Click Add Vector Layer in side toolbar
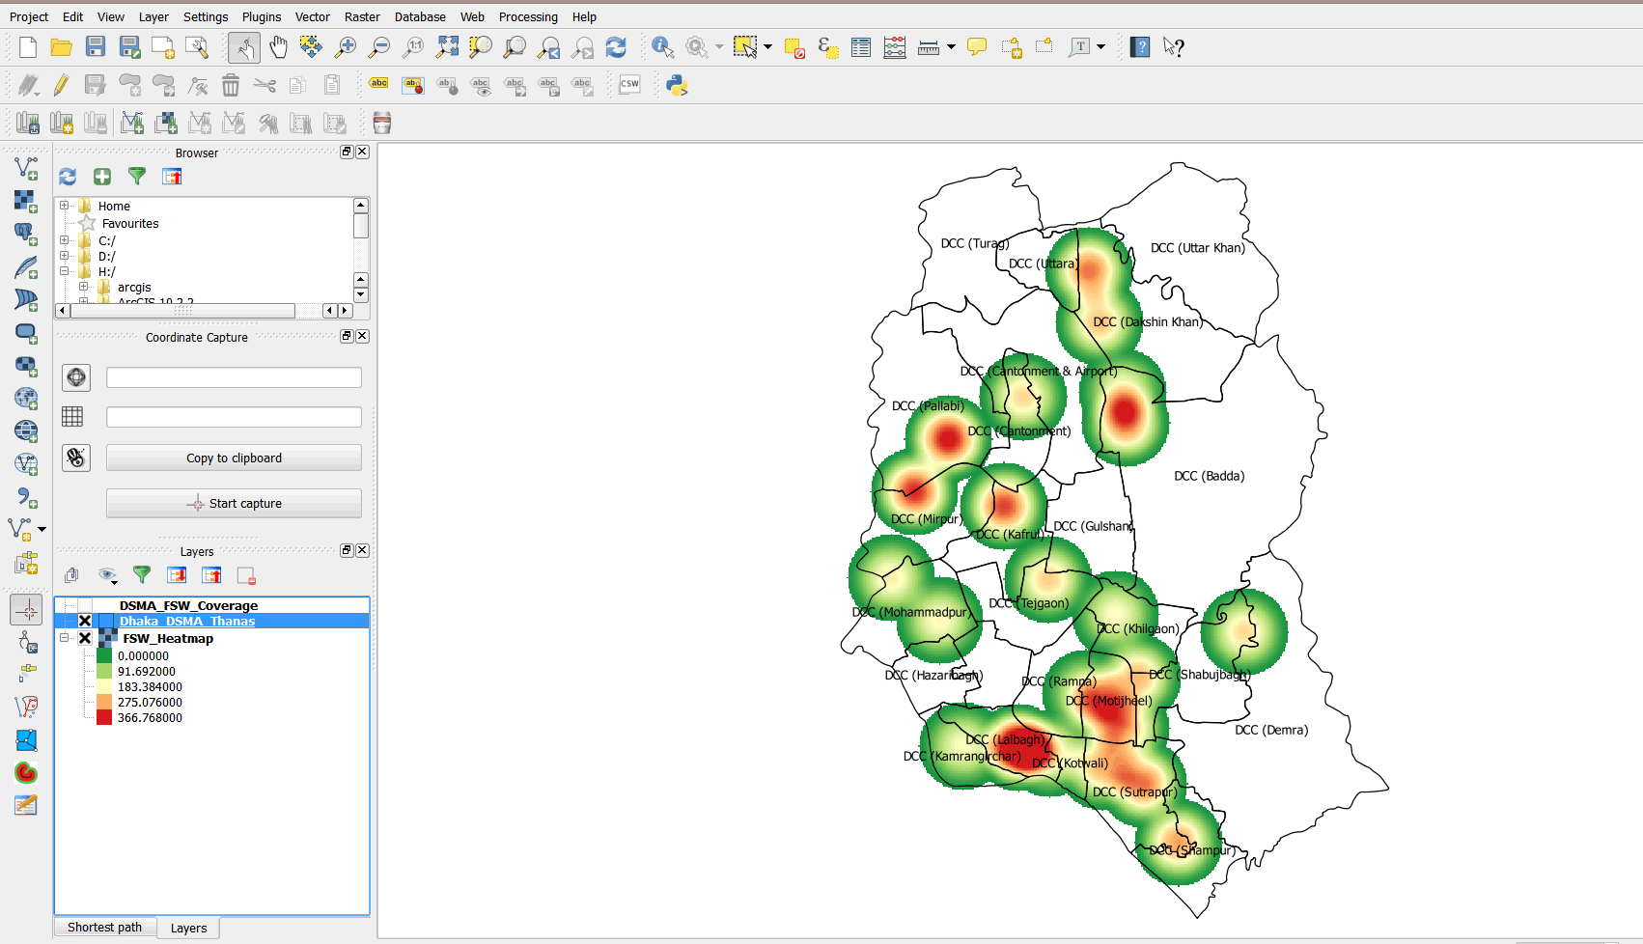 point(26,168)
